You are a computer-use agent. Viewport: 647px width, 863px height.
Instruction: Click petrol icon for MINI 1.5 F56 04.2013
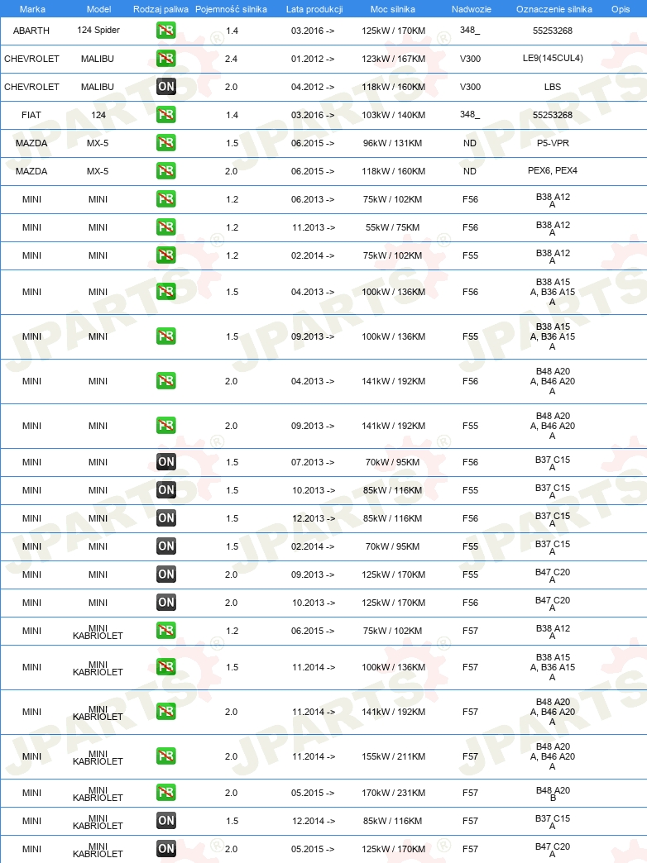pyautogui.click(x=165, y=291)
